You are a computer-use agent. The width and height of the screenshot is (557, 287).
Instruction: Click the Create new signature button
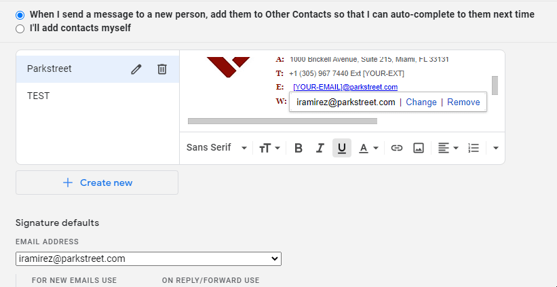(x=97, y=183)
